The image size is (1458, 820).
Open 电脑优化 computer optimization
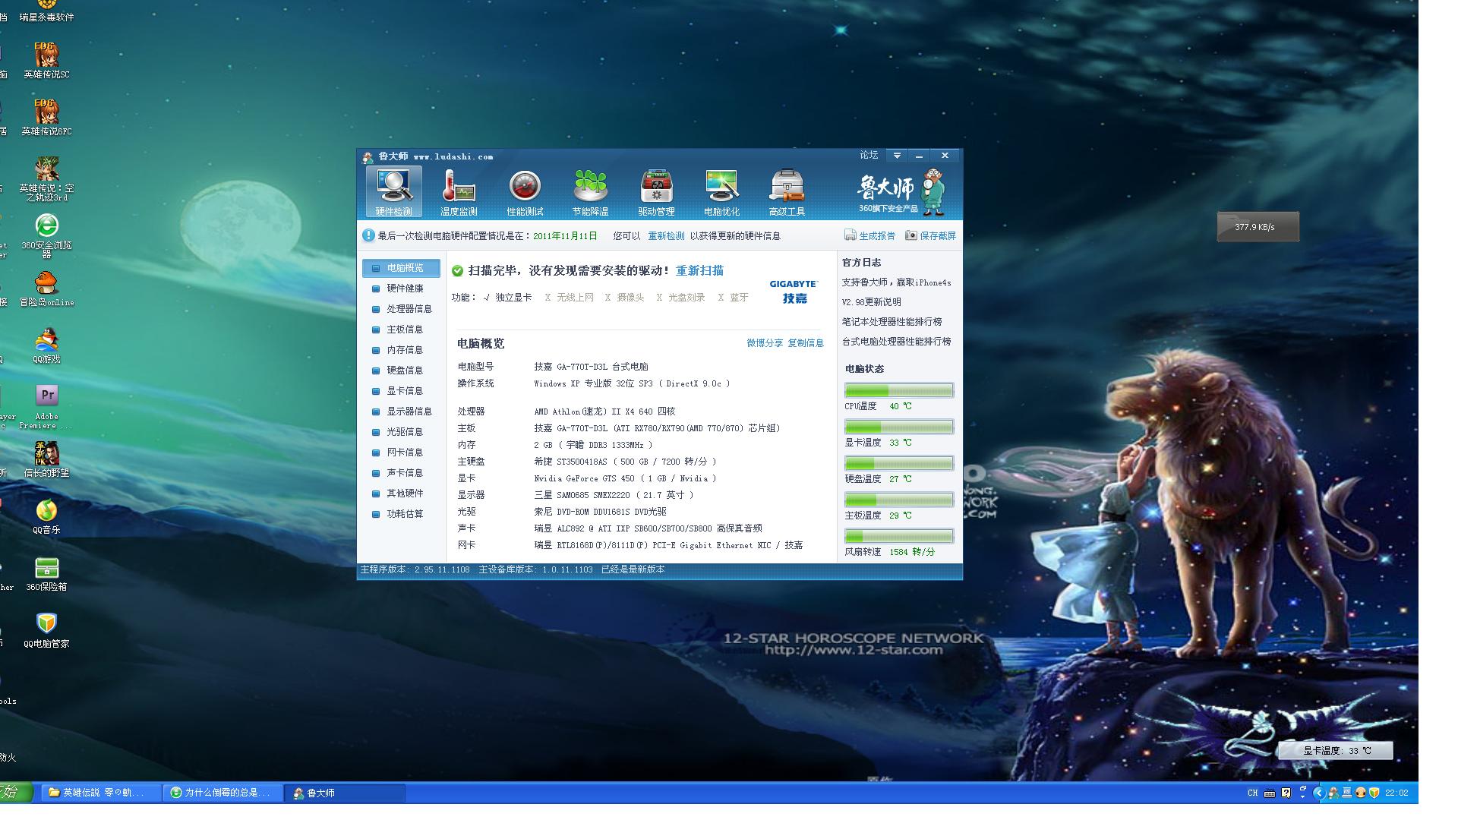(721, 192)
